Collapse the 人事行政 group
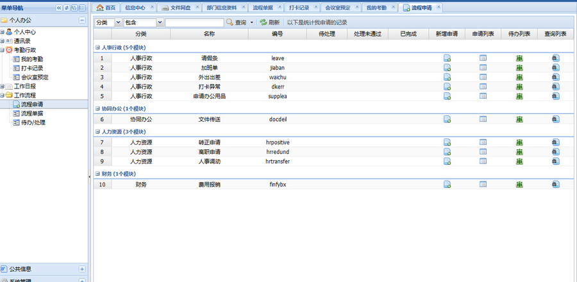The width and height of the screenshot is (577, 282). (97, 47)
